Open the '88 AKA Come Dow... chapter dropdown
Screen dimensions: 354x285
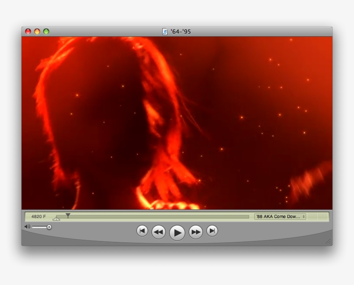(280, 216)
